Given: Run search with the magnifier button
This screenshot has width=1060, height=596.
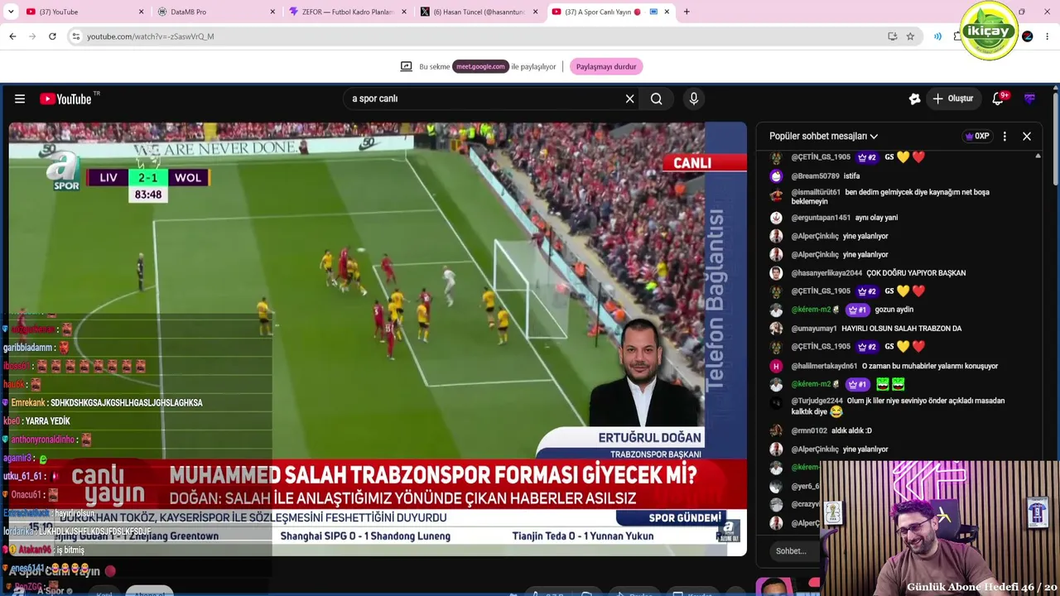Looking at the screenshot, I should pyautogui.click(x=657, y=99).
